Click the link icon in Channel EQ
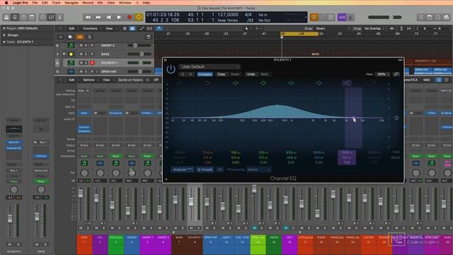The height and width of the screenshot is (255, 453). 396,74
